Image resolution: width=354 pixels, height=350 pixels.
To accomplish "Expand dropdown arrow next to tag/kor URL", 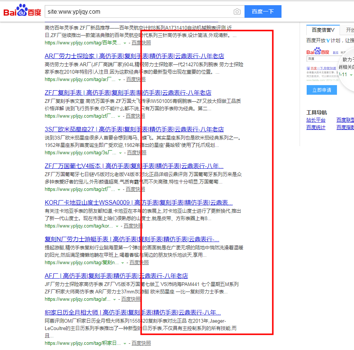I will point(117,226).
